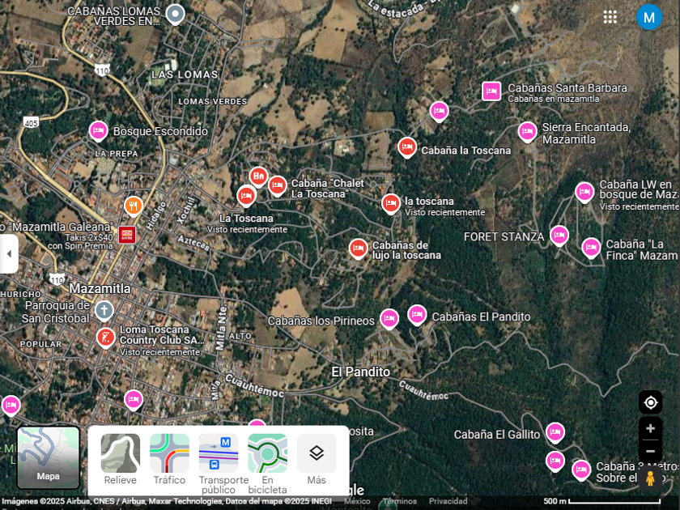Expand the collapsed side panel arrow
The width and height of the screenshot is (680, 510).
coord(9,254)
